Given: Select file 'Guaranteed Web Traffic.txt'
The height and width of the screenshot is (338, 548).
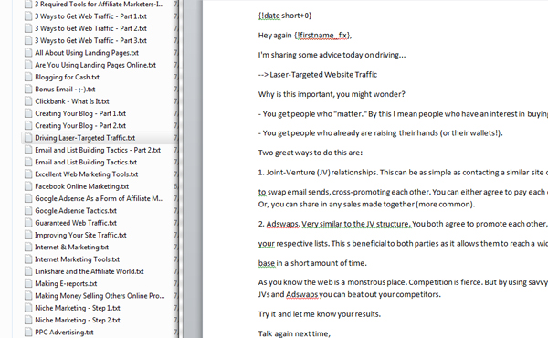Looking at the screenshot, I should tap(76, 223).
